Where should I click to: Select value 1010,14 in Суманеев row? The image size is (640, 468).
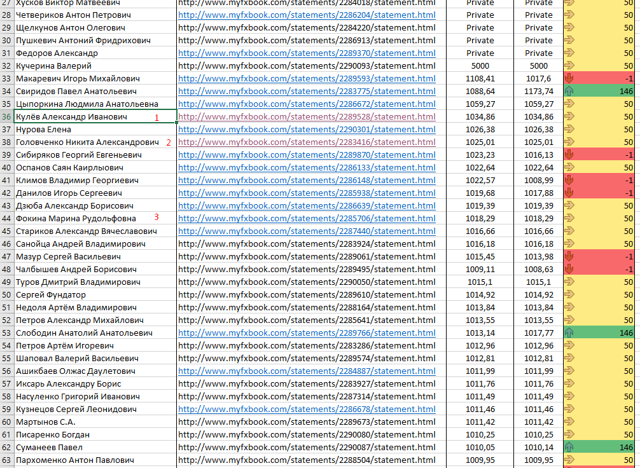(x=539, y=447)
